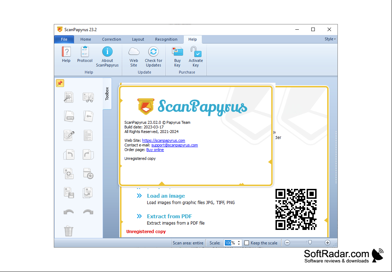Click the Buy Key icon
Screen dimensions: 392x272
point(177,52)
